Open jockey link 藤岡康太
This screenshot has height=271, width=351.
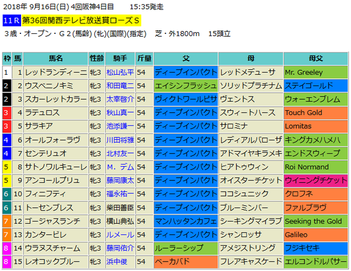[x=120, y=180]
